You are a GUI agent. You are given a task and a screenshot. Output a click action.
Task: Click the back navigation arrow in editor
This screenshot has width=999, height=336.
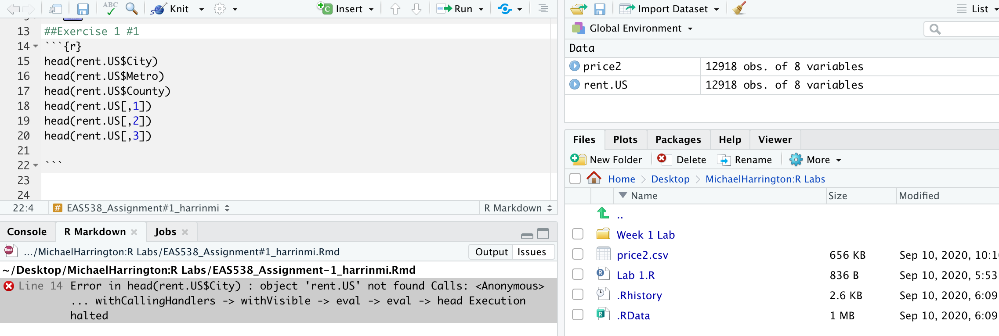[13, 9]
